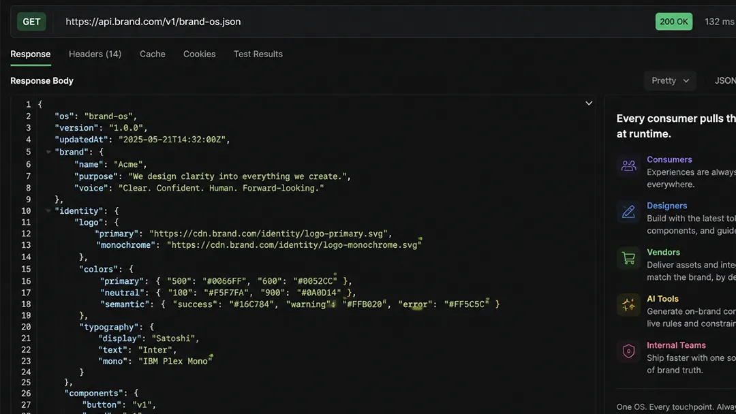Open the Test Results tab
This screenshot has width=736, height=414.
point(258,54)
